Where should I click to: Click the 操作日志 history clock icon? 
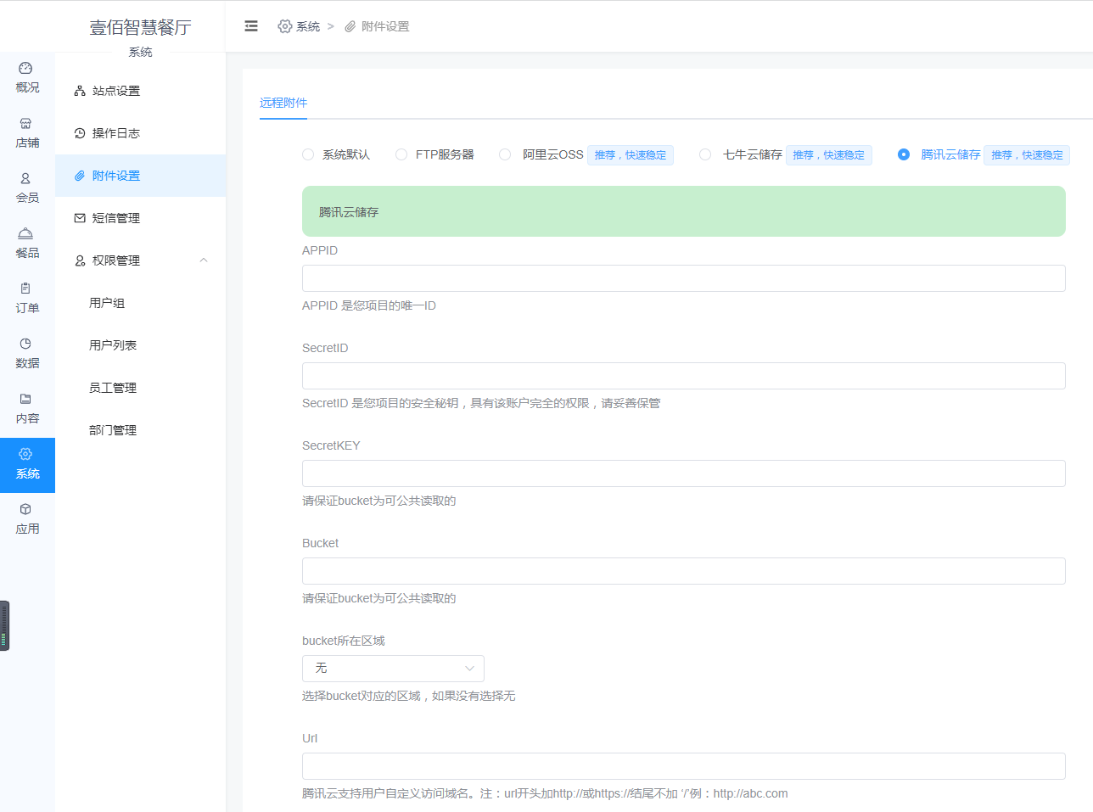pyautogui.click(x=80, y=133)
